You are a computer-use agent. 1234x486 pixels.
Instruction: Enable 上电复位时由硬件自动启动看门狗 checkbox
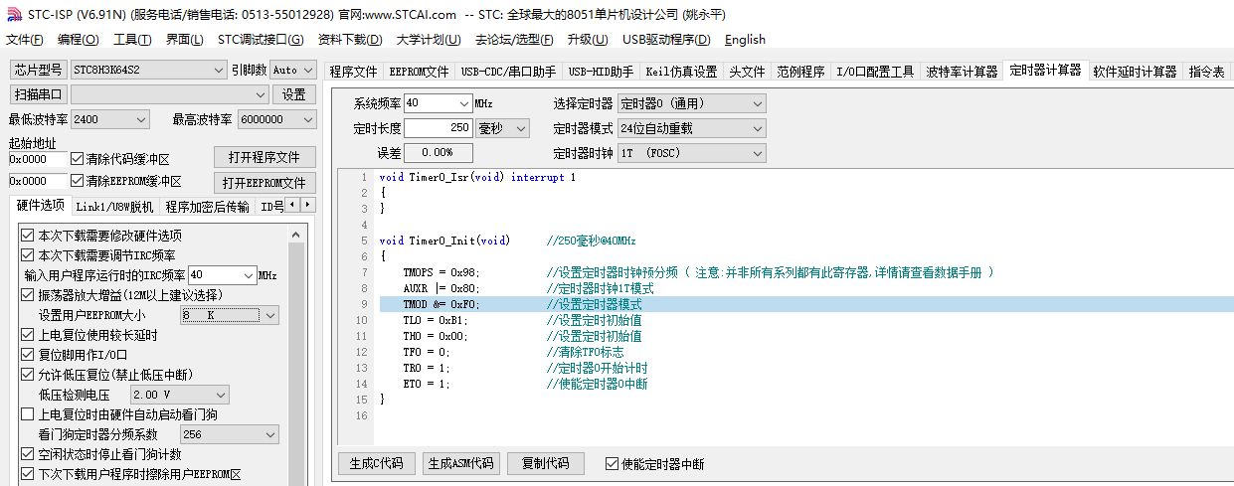pyautogui.click(x=27, y=414)
